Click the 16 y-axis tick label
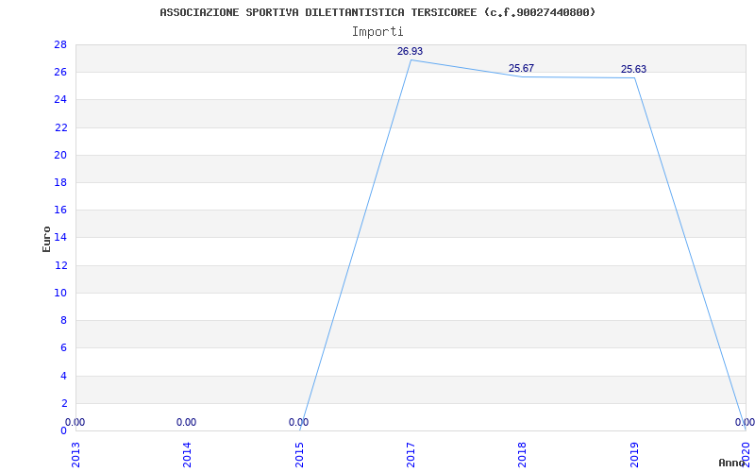Viewport: 755px width, 472px height. 60,210
